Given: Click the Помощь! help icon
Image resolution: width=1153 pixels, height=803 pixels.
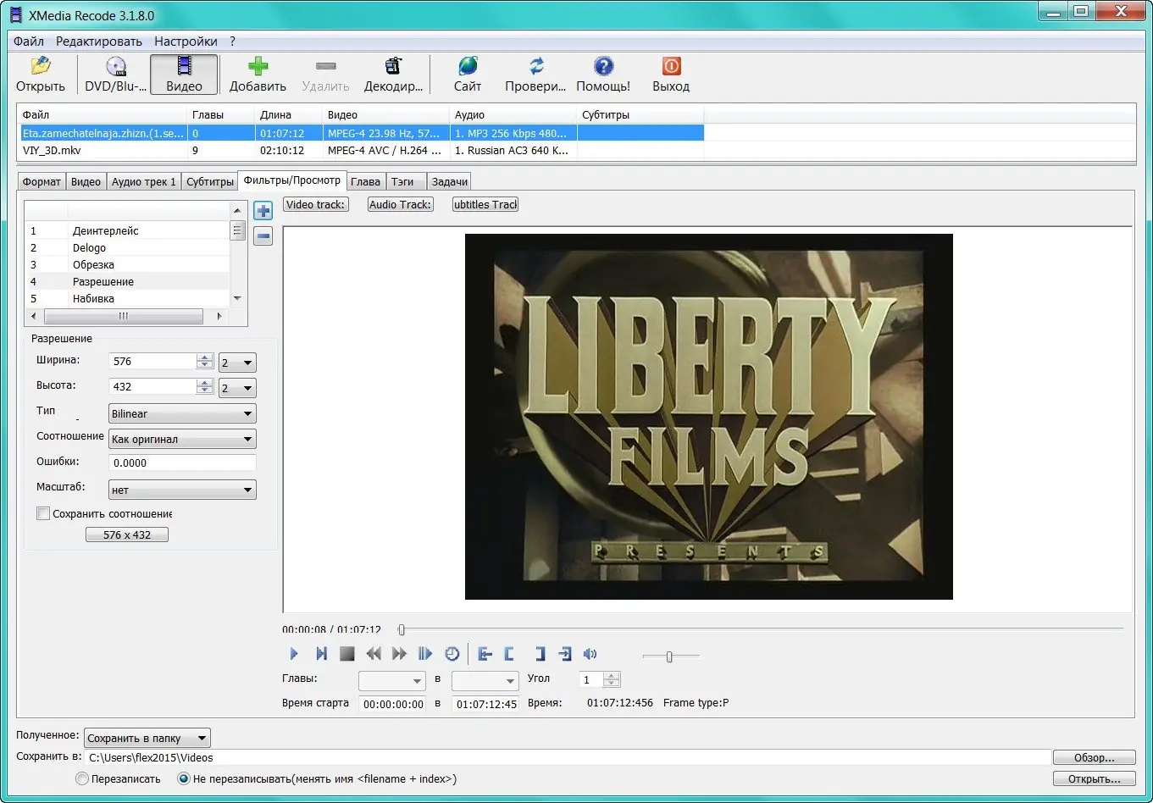Looking at the screenshot, I should [603, 67].
